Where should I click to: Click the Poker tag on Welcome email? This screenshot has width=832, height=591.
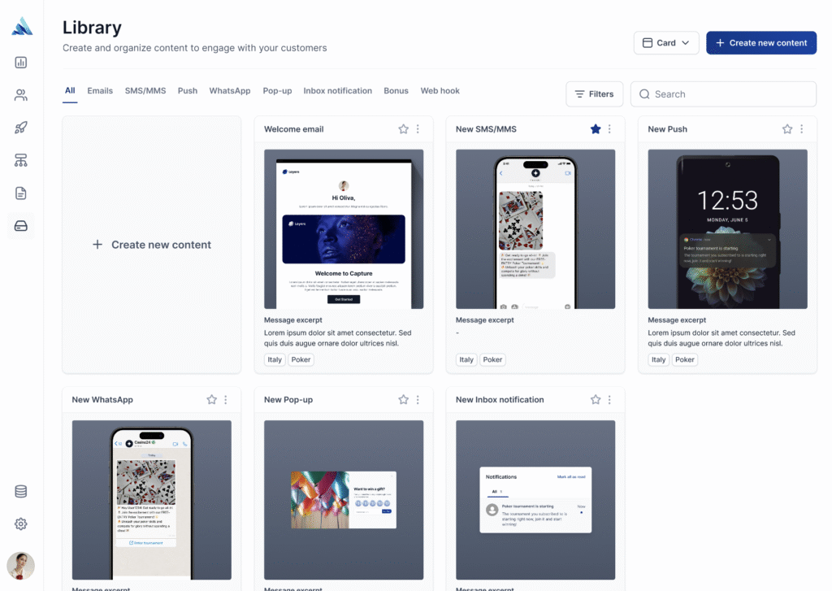click(x=301, y=359)
